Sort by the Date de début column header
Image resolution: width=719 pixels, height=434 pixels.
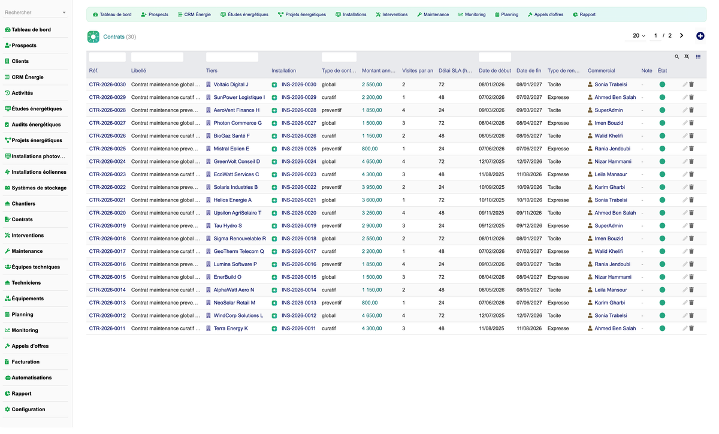click(495, 71)
